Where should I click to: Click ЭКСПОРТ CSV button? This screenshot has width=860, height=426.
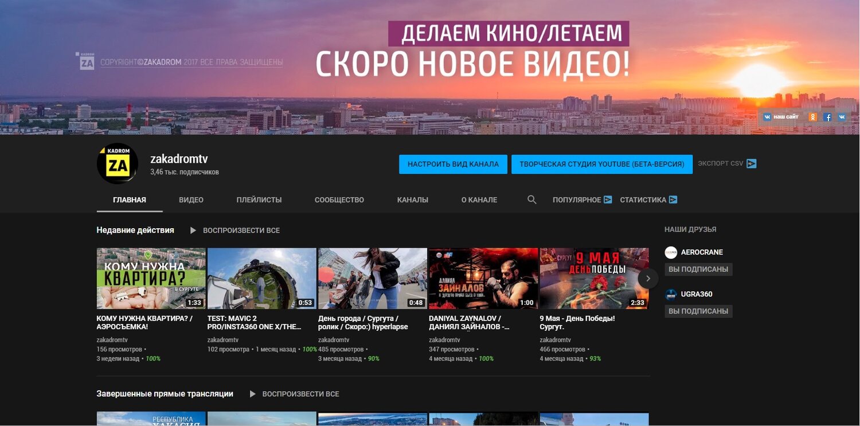(x=727, y=163)
